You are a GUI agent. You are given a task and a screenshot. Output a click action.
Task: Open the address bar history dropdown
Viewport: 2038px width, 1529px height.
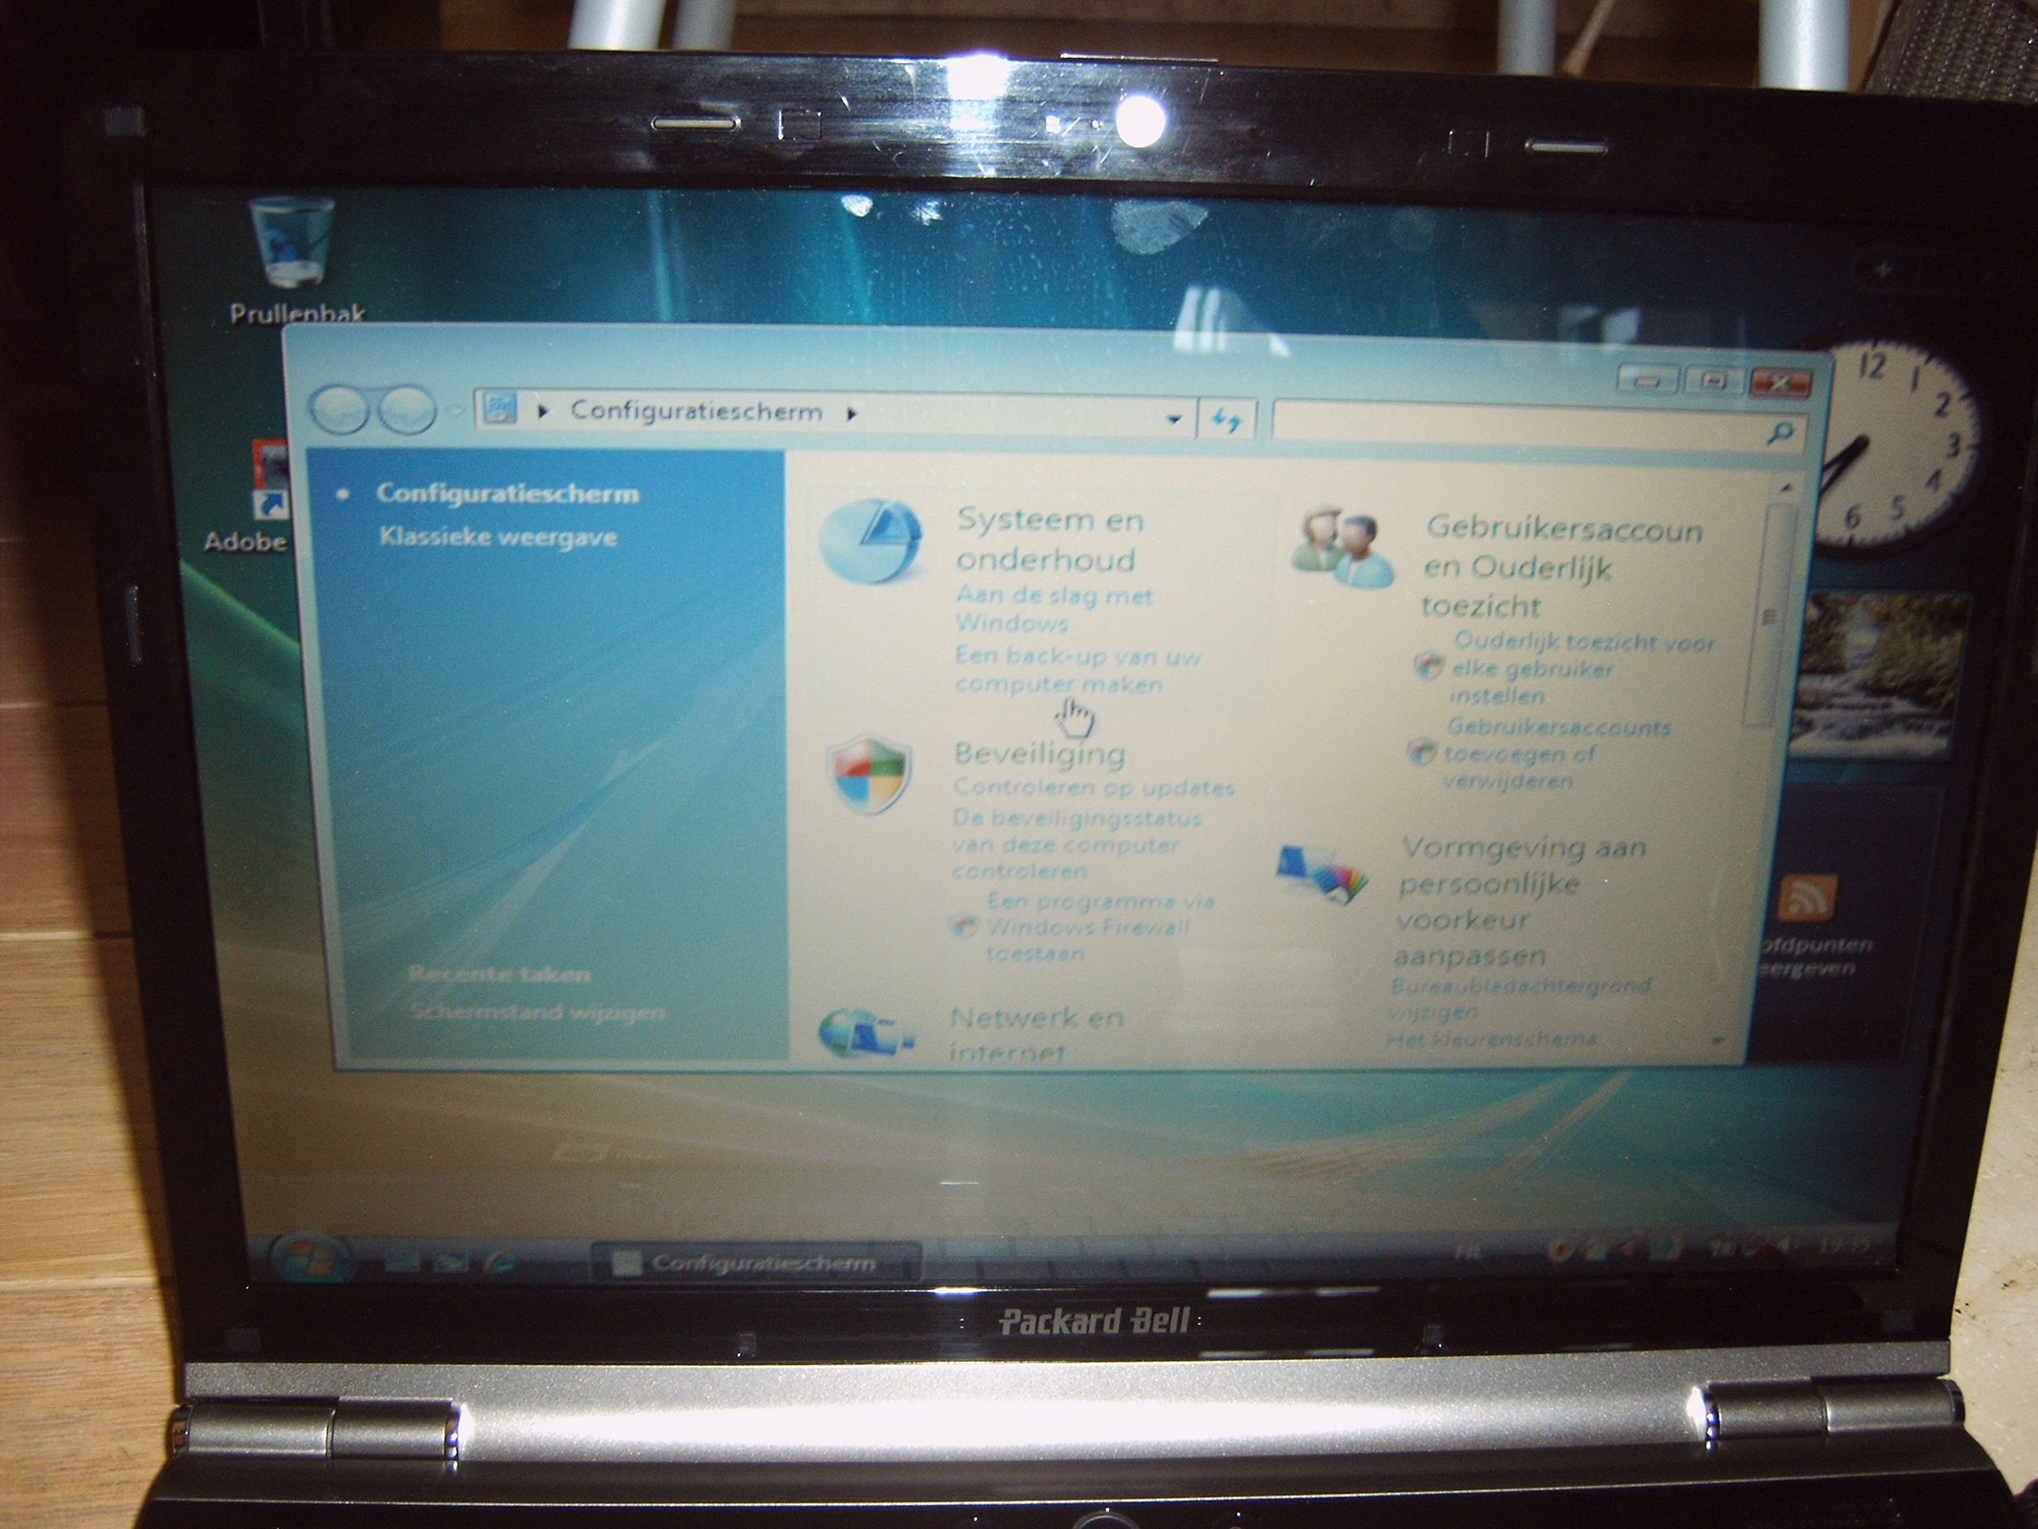click(x=1173, y=420)
